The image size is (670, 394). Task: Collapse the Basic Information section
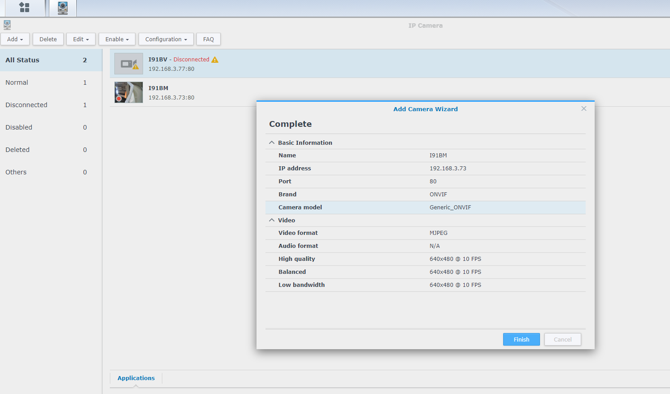tap(272, 143)
